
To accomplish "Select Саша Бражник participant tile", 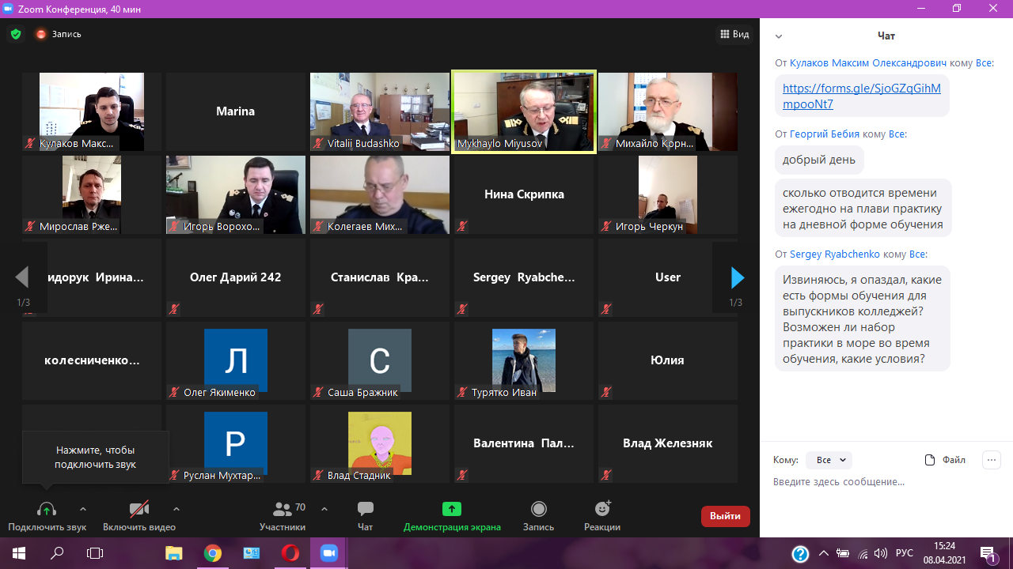I will pos(380,360).
